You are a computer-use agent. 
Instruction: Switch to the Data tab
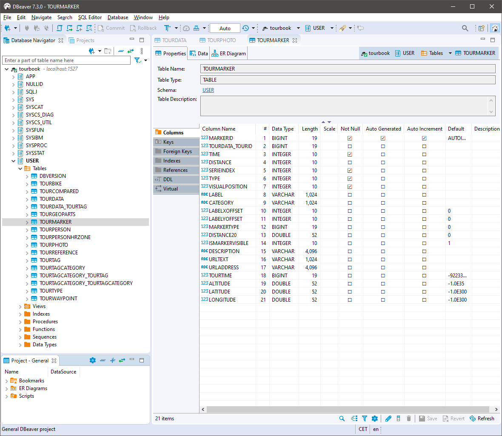point(199,53)
